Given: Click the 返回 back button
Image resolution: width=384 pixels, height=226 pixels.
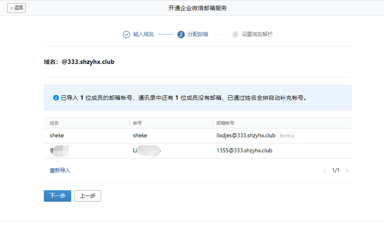Looking at the screenshot, I should pyautogui.click(x=16, y=8).
